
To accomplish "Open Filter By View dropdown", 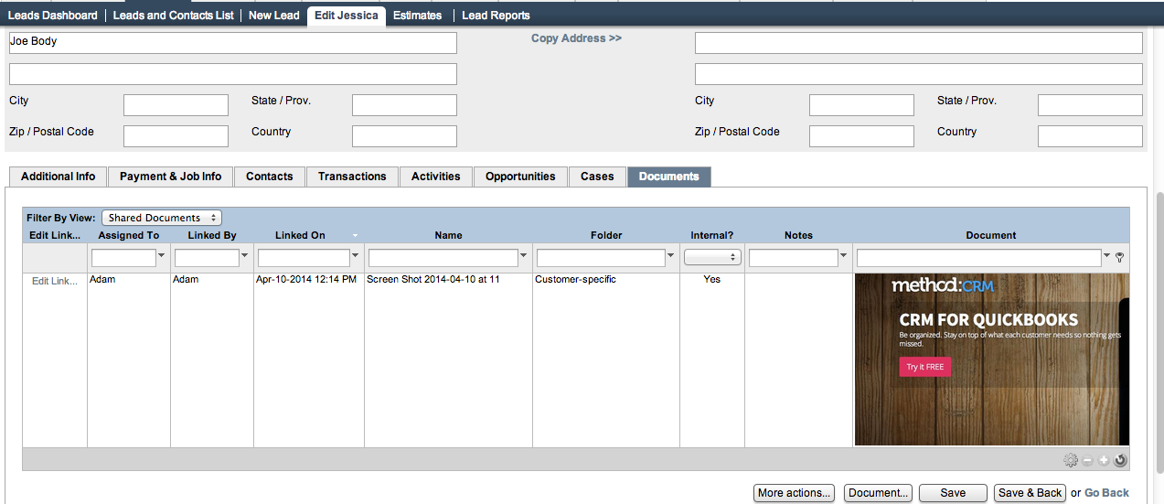I will 162,218.
